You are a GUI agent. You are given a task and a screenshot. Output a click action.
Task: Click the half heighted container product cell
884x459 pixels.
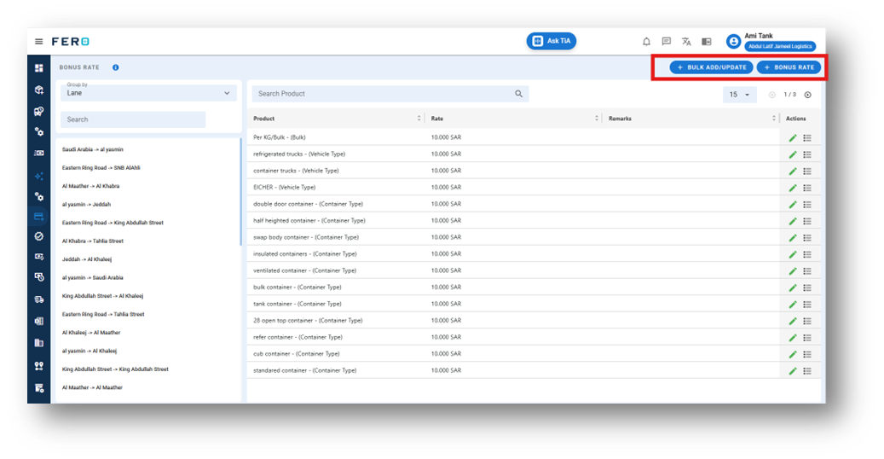(309, 221)
